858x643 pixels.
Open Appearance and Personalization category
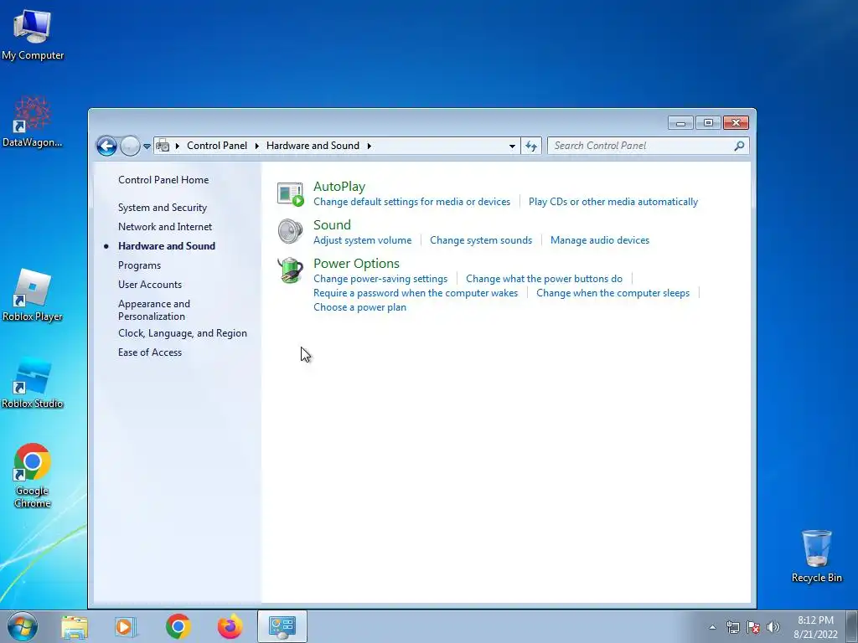click(154, 310)
